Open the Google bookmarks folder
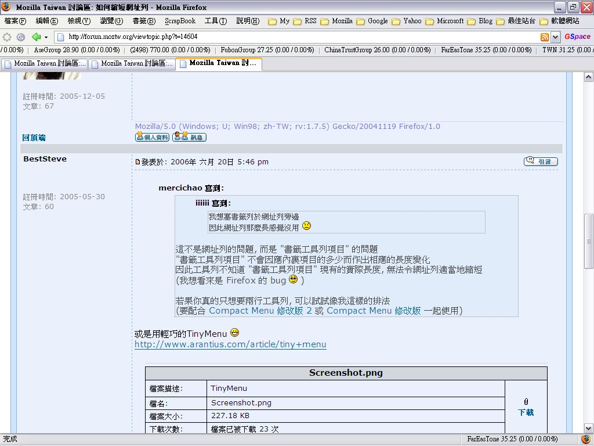The image size is (594, 446). tap(372, 21)
